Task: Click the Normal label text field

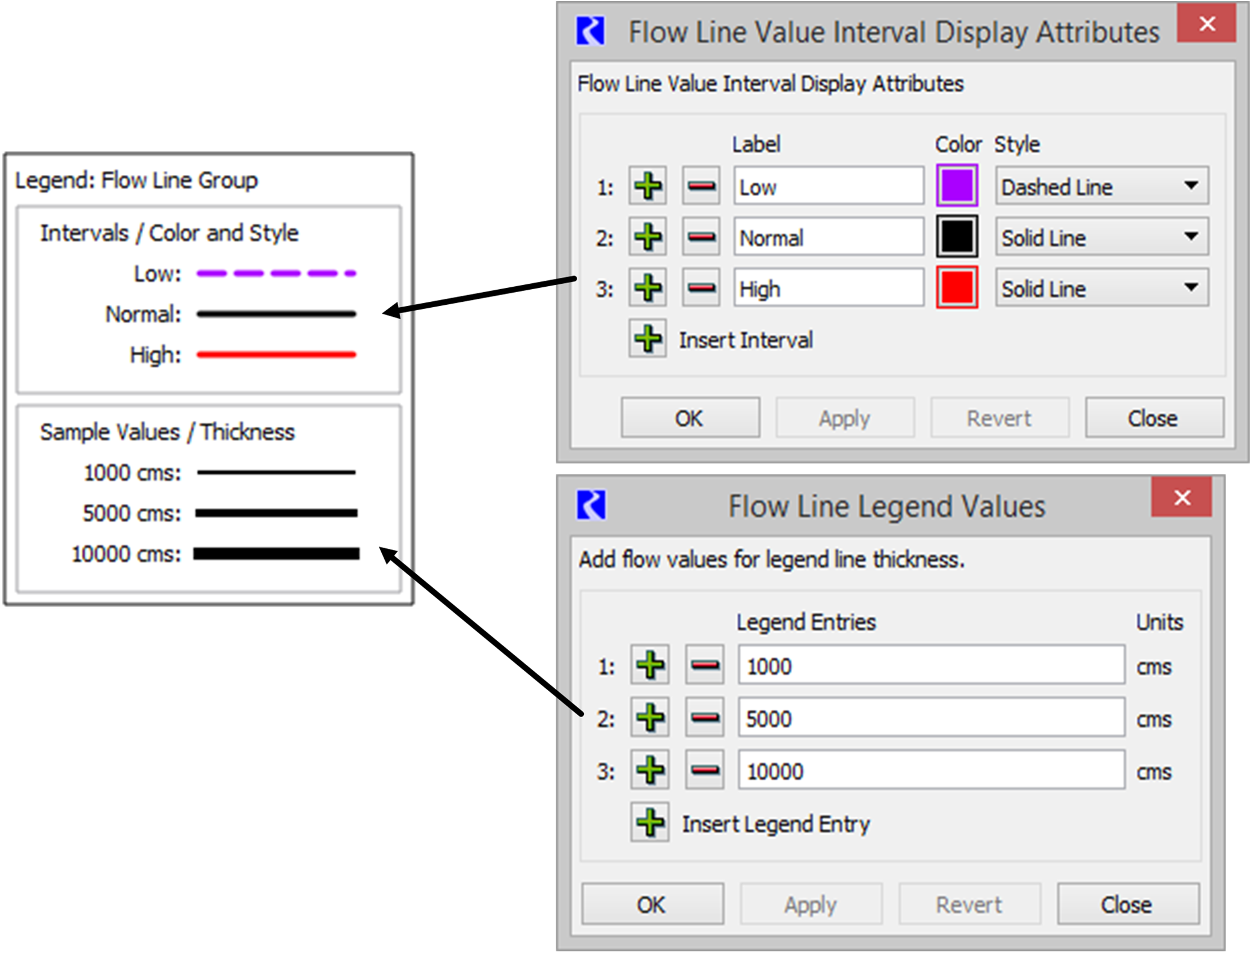Action: pyautogui.click(x=828, y=237)
